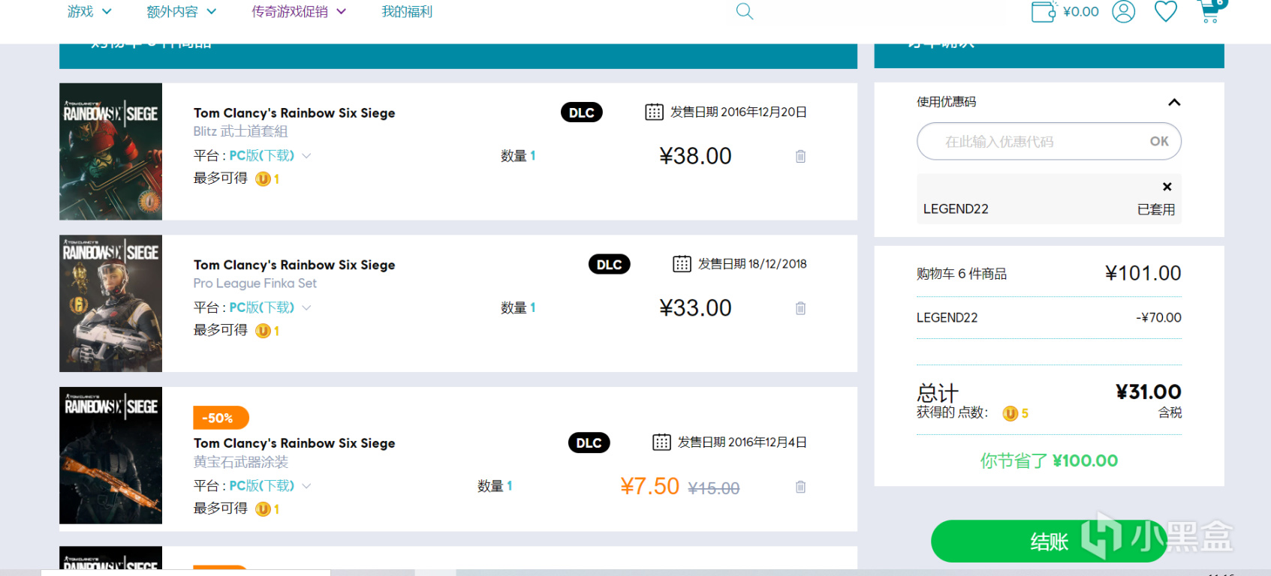
Task: Click the 黄宝石武器涂装 subtitle
Action: (x=240, y=462)
